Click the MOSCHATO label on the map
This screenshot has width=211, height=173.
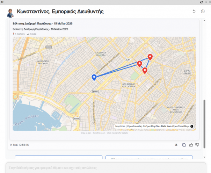click(43, 62)
